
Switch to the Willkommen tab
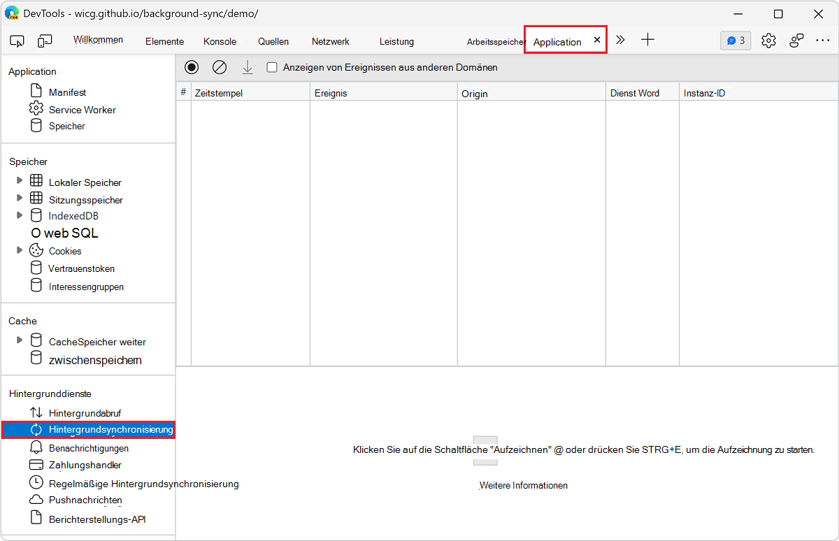(98, 40)
